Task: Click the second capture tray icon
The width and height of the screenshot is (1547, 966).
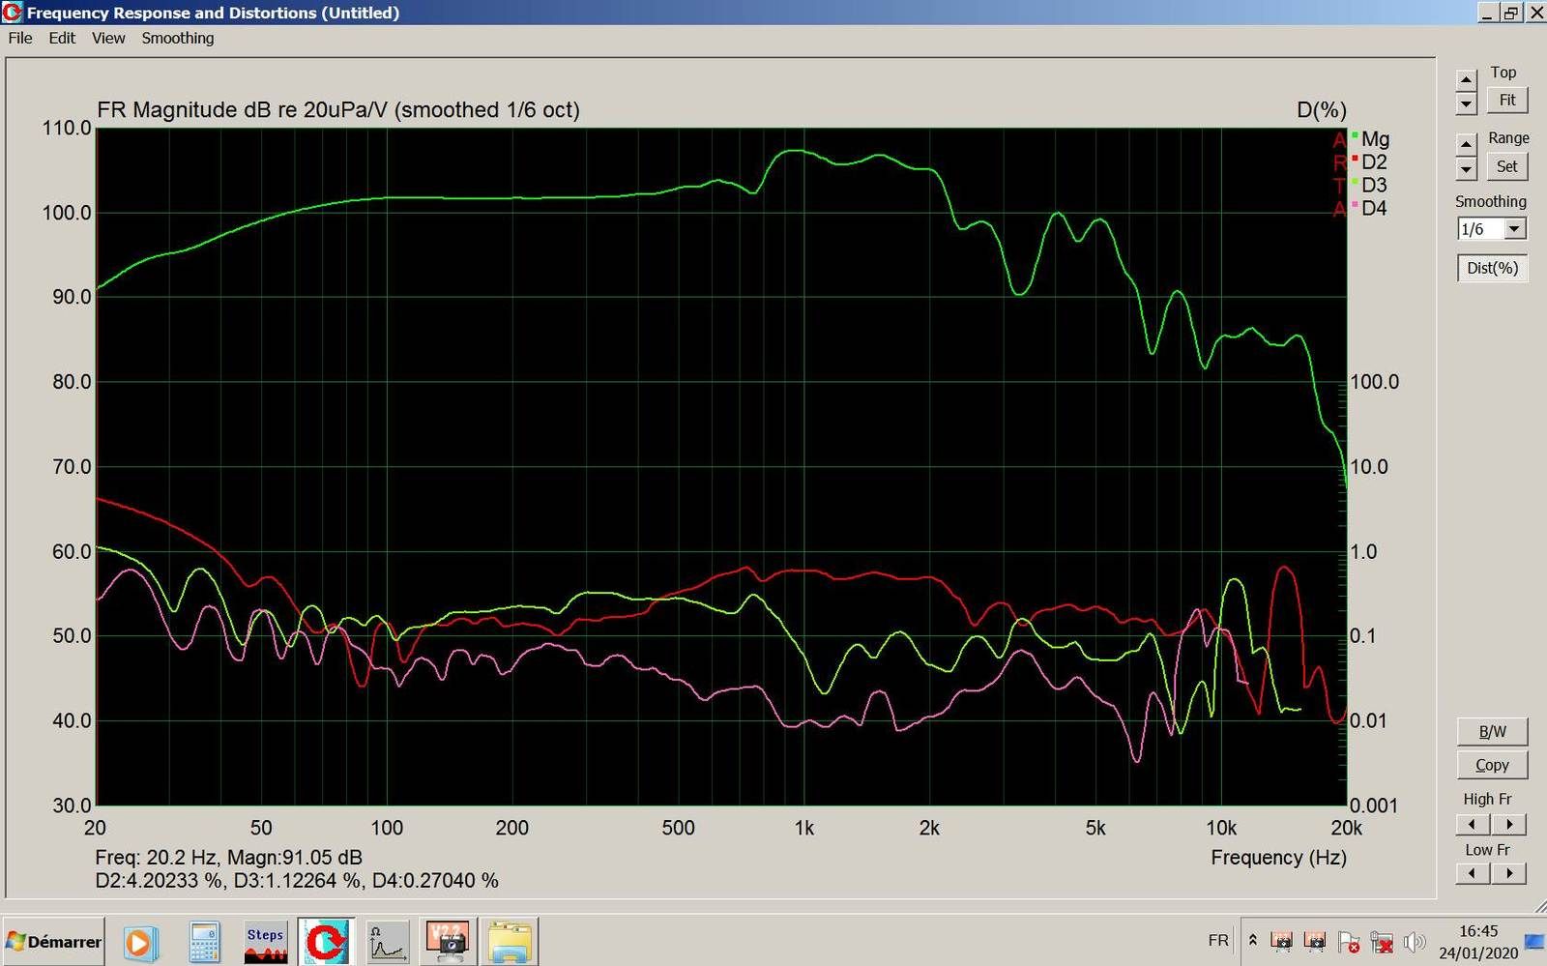Action: [x=1315, y=941]
